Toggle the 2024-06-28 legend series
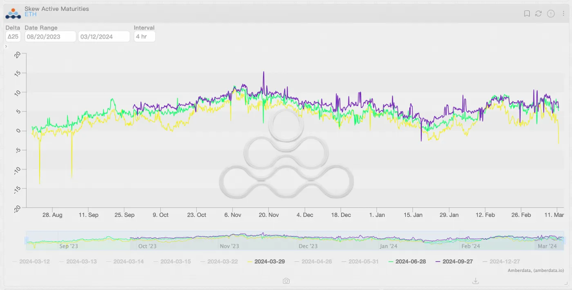The width and height of the screenshot is (572, 290). click(x=407, y=261)
